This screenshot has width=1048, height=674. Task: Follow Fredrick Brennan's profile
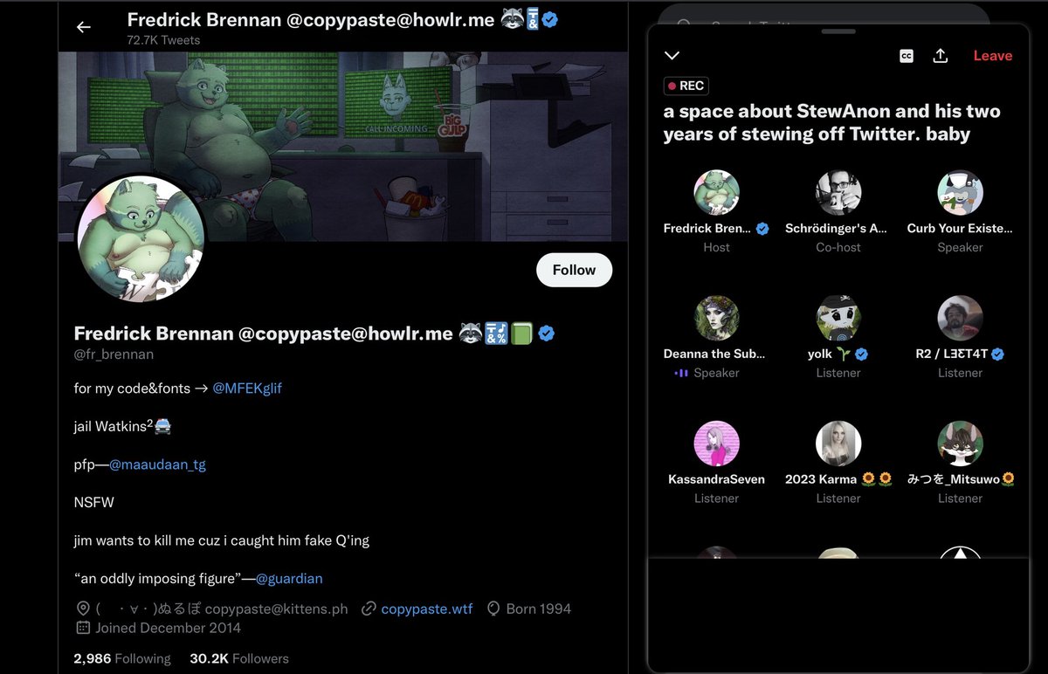pyautogui.click(x=574, y=270)
